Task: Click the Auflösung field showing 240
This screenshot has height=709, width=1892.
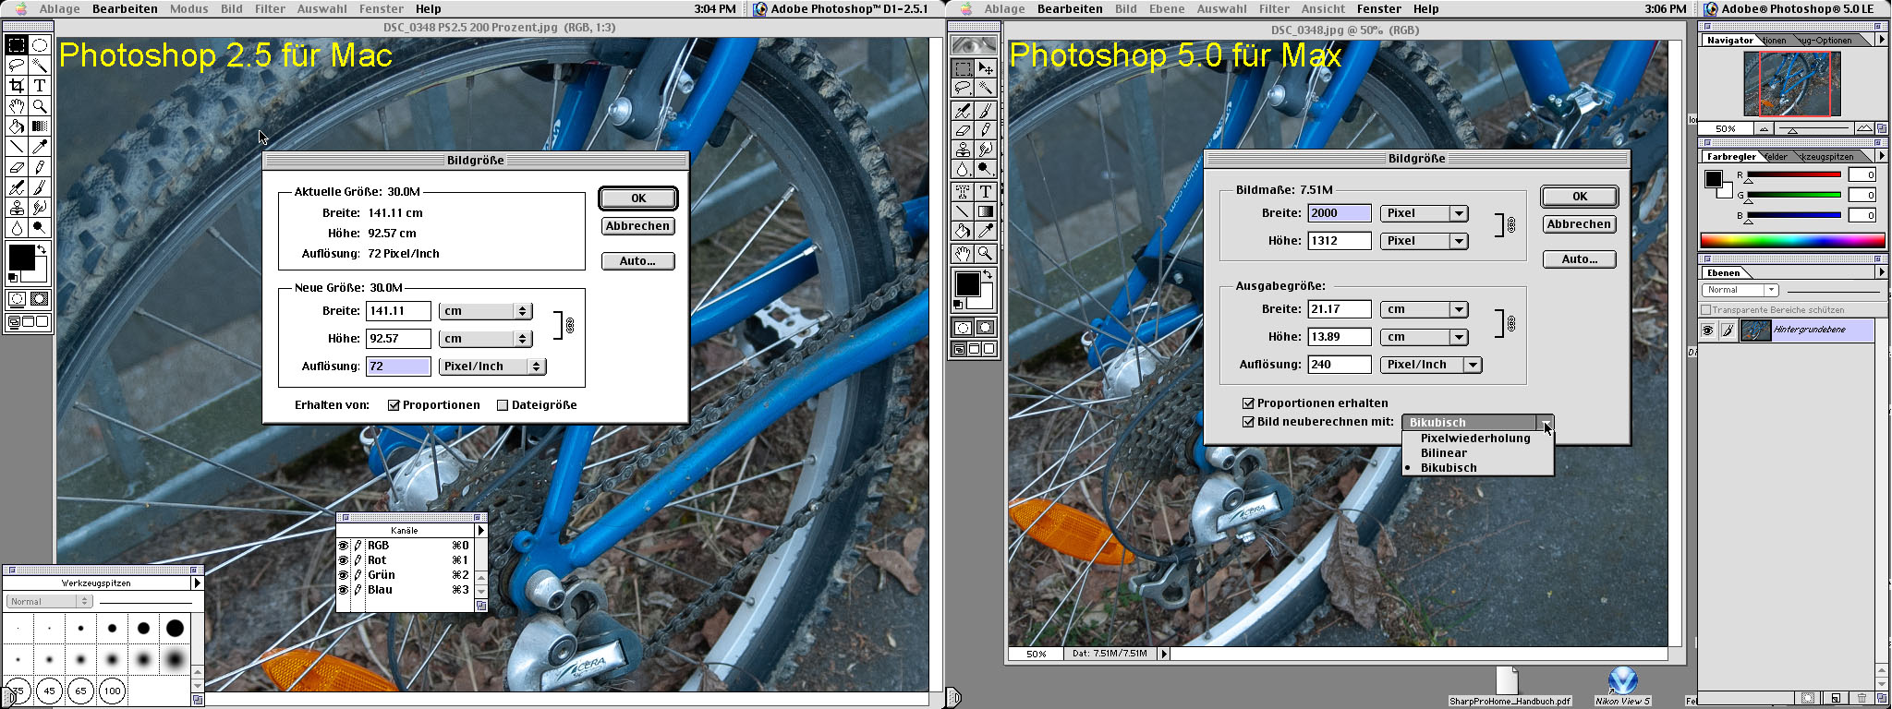Action: point(1340,365)
